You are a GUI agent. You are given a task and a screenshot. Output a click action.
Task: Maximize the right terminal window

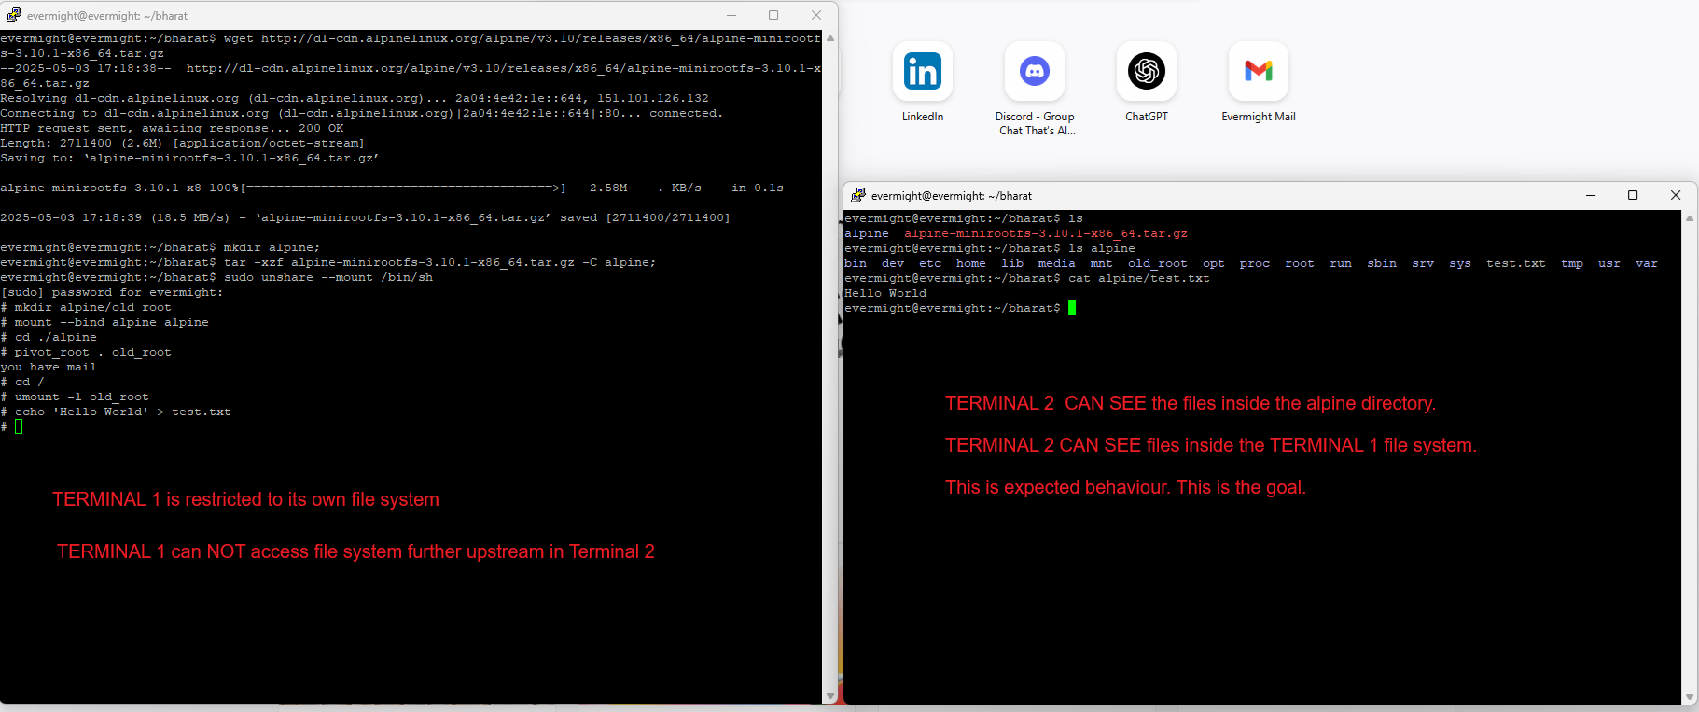(1633, 195)
